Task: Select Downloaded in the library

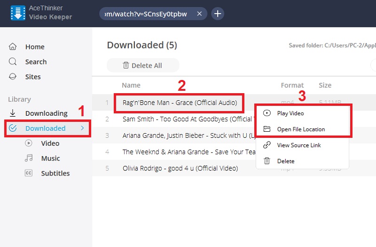Action: (45, 128)
